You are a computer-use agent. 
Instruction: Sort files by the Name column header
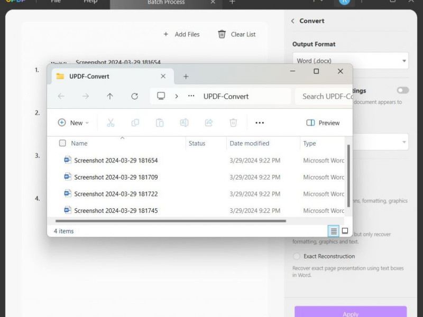pos(79,143)
